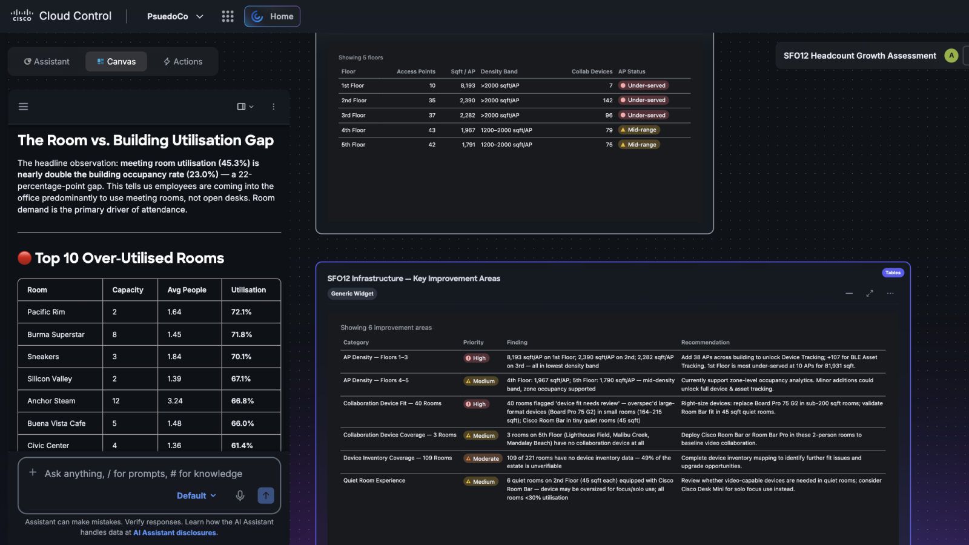969x545 pixels.
Task: Minimize the Key Improvement Areas widget
Action: click(x=849, y=293)
